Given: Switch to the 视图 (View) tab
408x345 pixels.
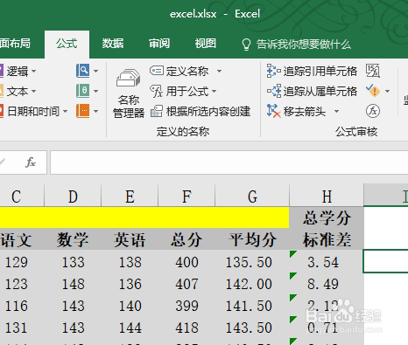Looking at the screenshot, I should 206,44.
